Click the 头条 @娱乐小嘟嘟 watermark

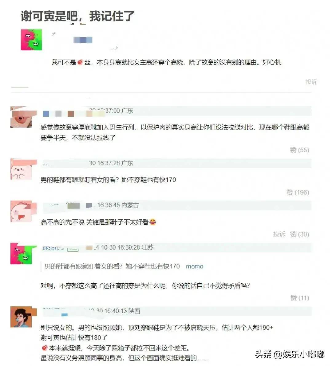tap(290, 354)
